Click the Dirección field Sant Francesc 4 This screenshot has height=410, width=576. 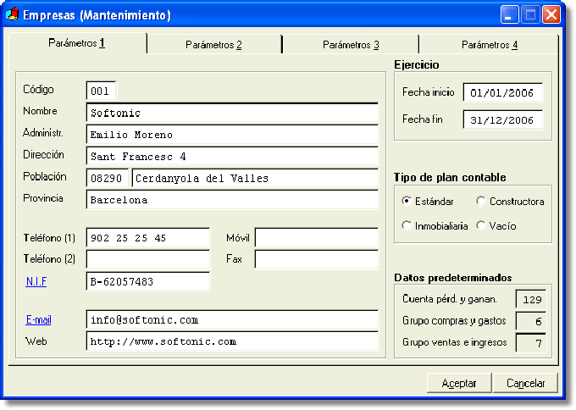tap(232, 157)
